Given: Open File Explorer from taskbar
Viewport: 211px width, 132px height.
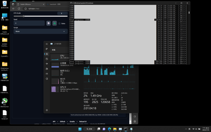Looking at the screenshot, I should pyautogui.click(x=115, y=129).
